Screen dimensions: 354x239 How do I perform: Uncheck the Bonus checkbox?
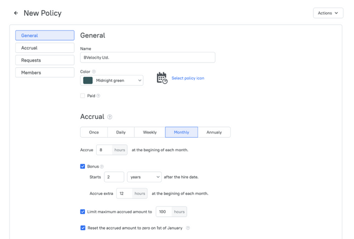[83, 167]
